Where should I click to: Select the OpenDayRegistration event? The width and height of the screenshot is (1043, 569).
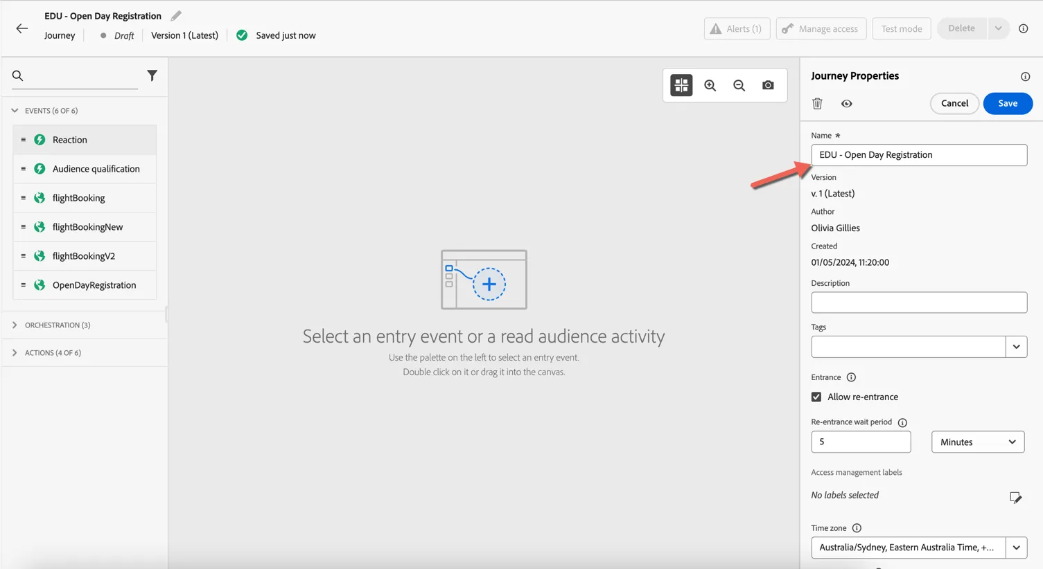[85, 285]
